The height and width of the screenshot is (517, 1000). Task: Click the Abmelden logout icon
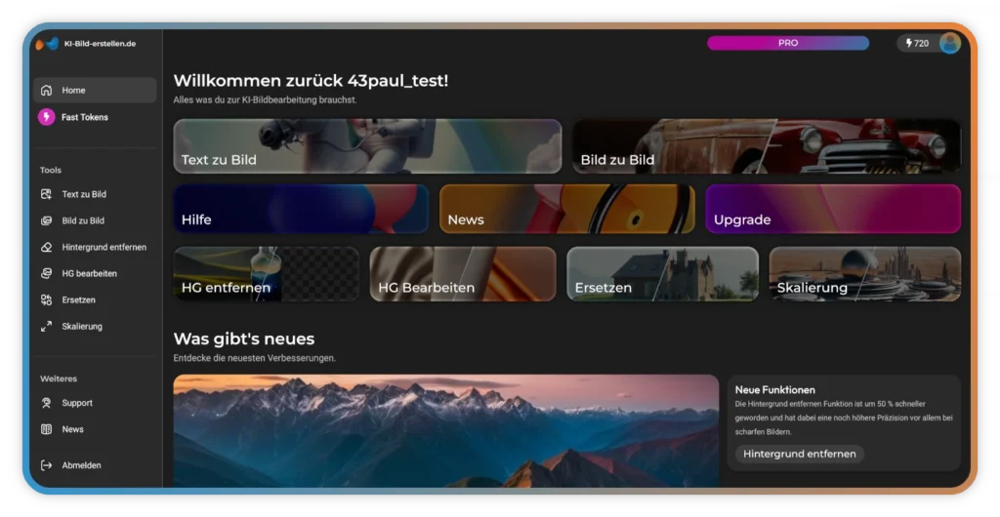pos(46,465)
